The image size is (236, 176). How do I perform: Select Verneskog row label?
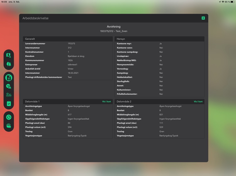pos(122,69)
